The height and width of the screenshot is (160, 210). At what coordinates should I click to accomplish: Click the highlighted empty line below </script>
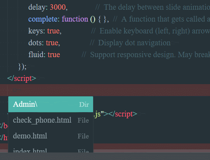[x=105, y=90]
